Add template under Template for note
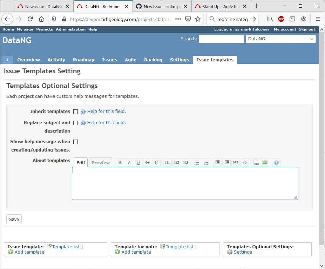 point(136,252)
